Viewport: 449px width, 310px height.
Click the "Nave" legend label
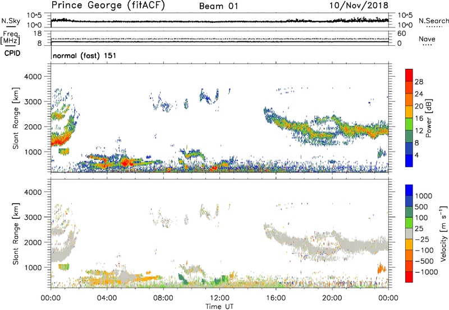click(x=427, y=39)
